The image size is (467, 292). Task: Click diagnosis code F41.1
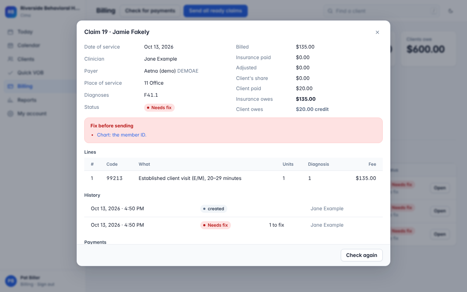tap(151, 95)
